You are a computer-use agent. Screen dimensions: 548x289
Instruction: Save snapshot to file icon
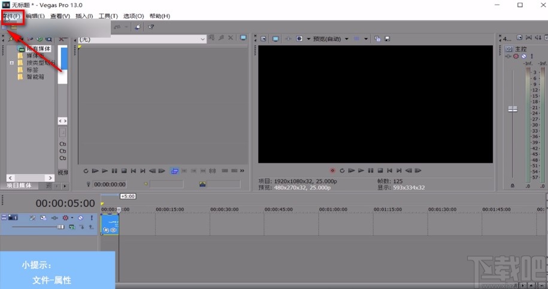pyautogui.click(x=387, y=39)
